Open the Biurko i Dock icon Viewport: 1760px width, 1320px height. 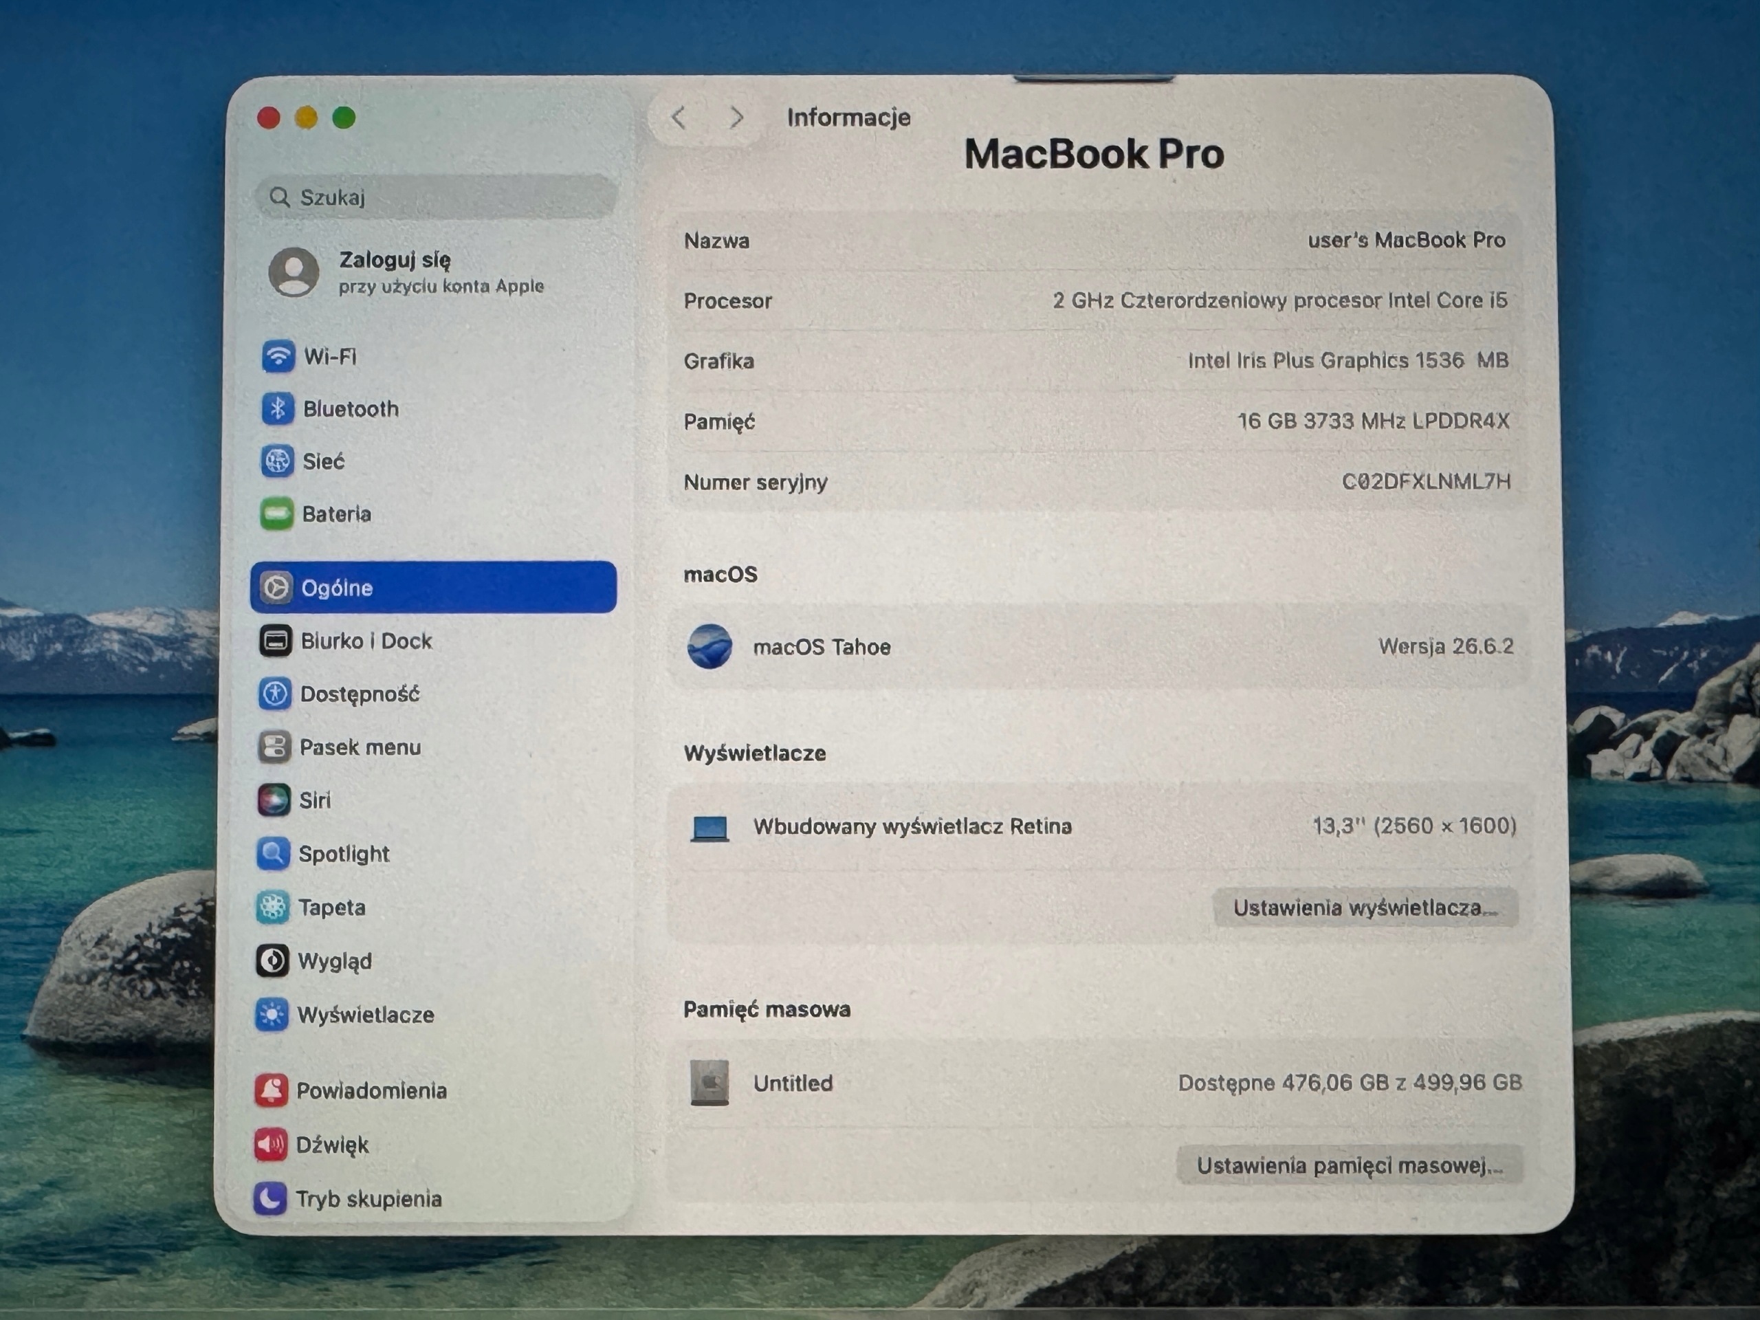pos(275,641)
